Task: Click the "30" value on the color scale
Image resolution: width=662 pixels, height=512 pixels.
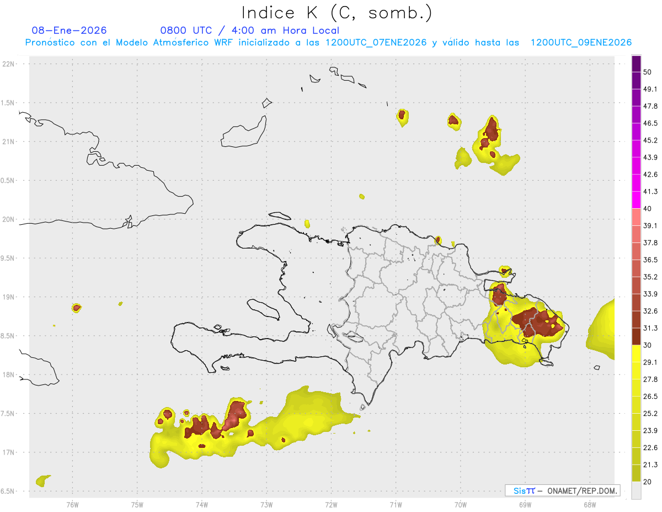Action: (648, 345)
